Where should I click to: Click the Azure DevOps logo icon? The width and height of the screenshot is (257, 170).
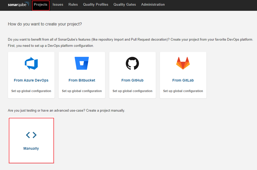[x=31, y=63]
